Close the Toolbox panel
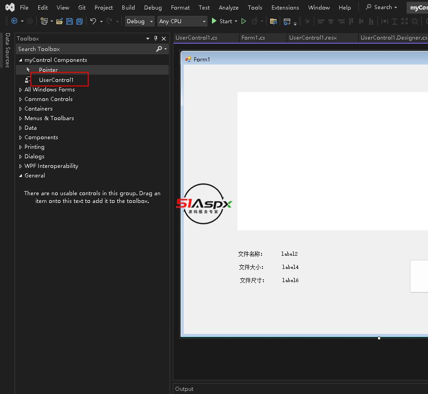This screenshot has width=428, height=394. click(164, 39)
